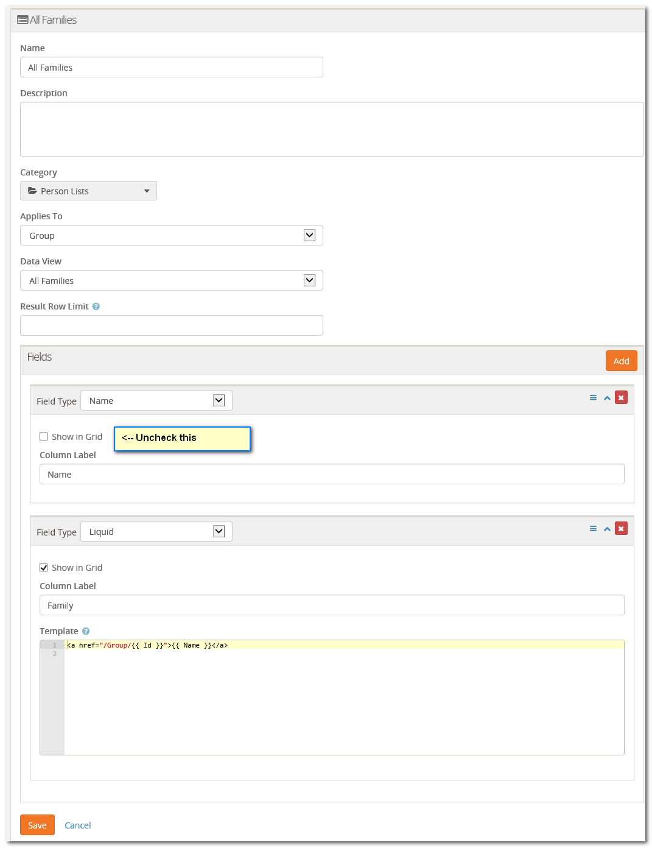This screenshot has height=848, width=652.
Task: Click the Save button
Action: pyautogui.click(x=37, y=825)
